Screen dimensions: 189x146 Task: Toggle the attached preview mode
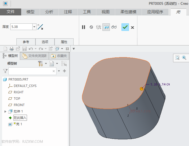[106, 27]
